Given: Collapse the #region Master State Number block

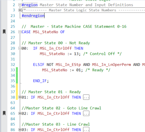Looking at the screenshot, I should (x=20, y=5).
